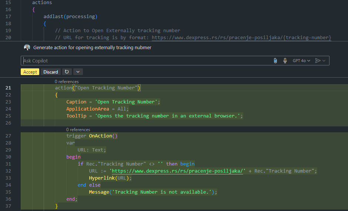Click the 'end else' keywords on line 34
348x211 pixels.
[89, 185]
